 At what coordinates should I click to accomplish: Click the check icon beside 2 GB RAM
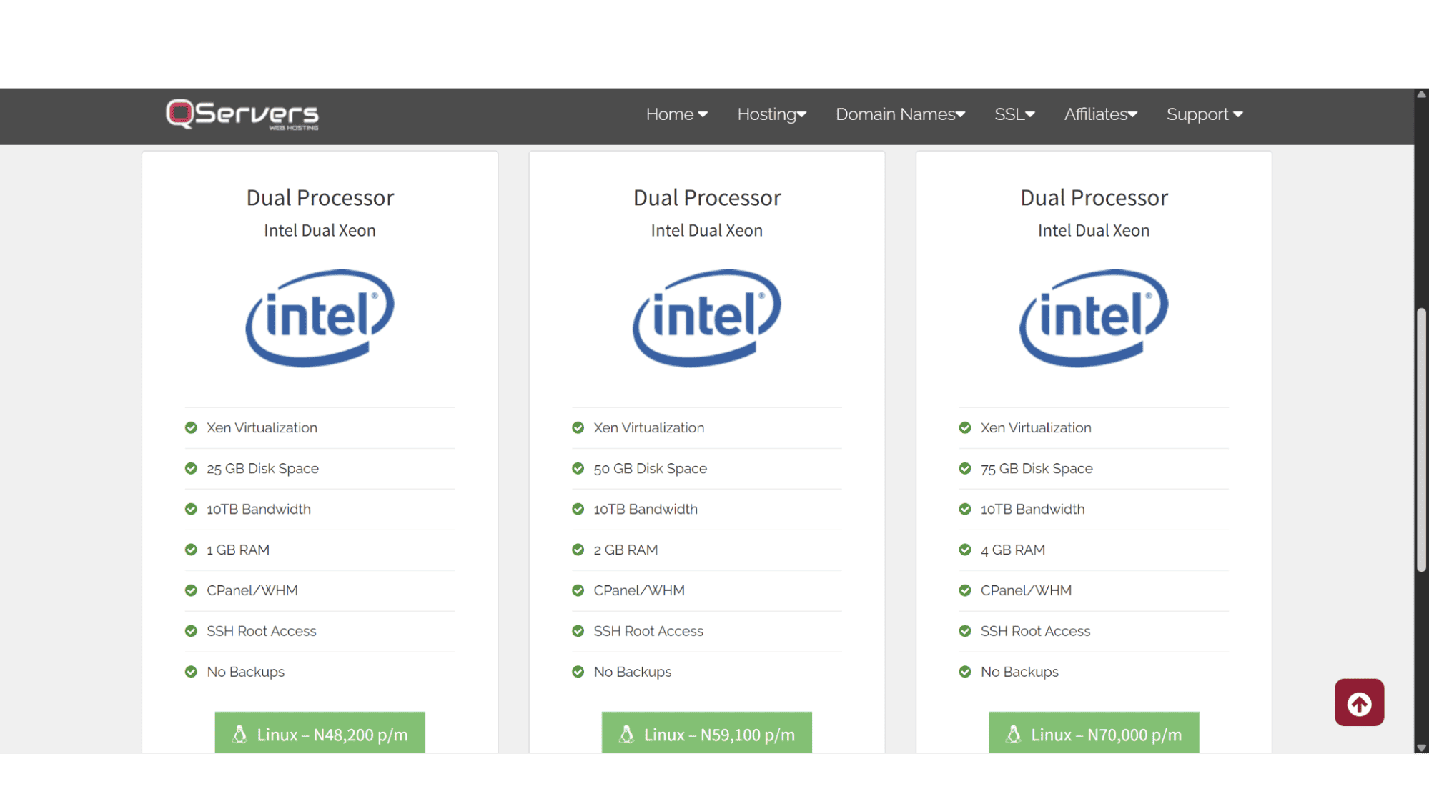point(578,550)
